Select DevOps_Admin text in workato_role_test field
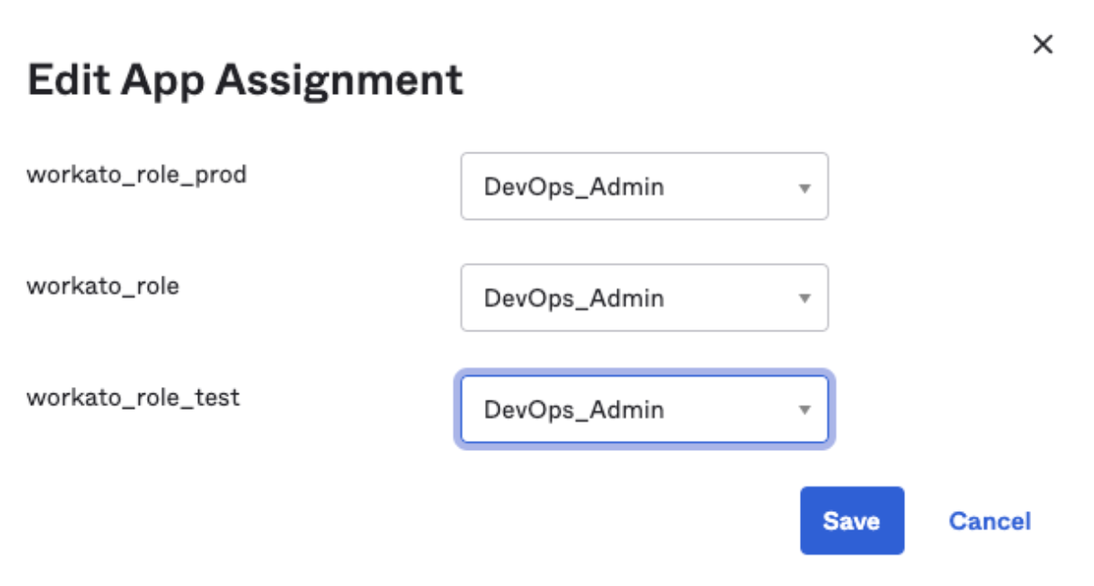The height and width of the screenshot is (586, 1094). point(573,410)
